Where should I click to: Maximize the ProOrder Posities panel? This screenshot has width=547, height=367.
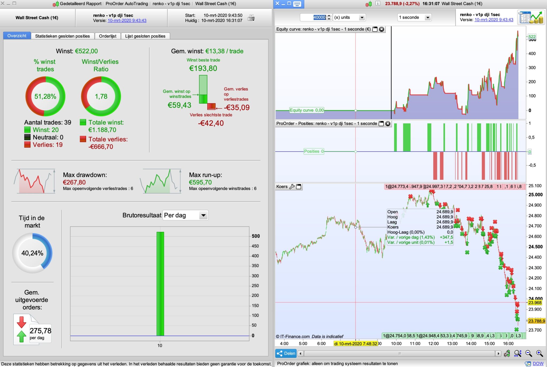(x=381, y=123)
